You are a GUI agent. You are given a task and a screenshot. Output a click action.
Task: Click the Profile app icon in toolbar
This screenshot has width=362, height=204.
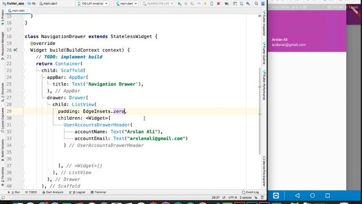(199, 4)
